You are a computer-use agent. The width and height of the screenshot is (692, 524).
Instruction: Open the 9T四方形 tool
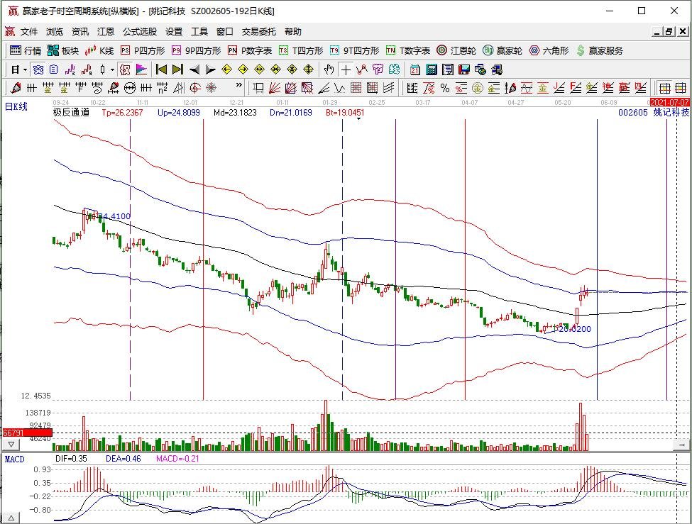pos(354,51)
